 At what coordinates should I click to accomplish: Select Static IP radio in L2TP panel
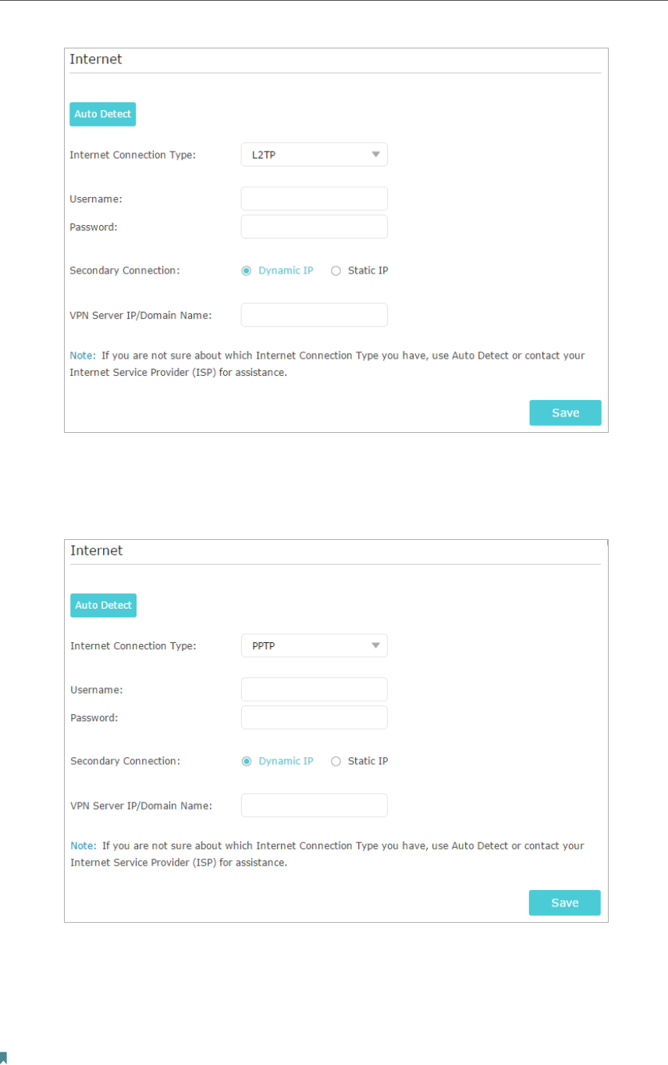click(x=336, y=271)
